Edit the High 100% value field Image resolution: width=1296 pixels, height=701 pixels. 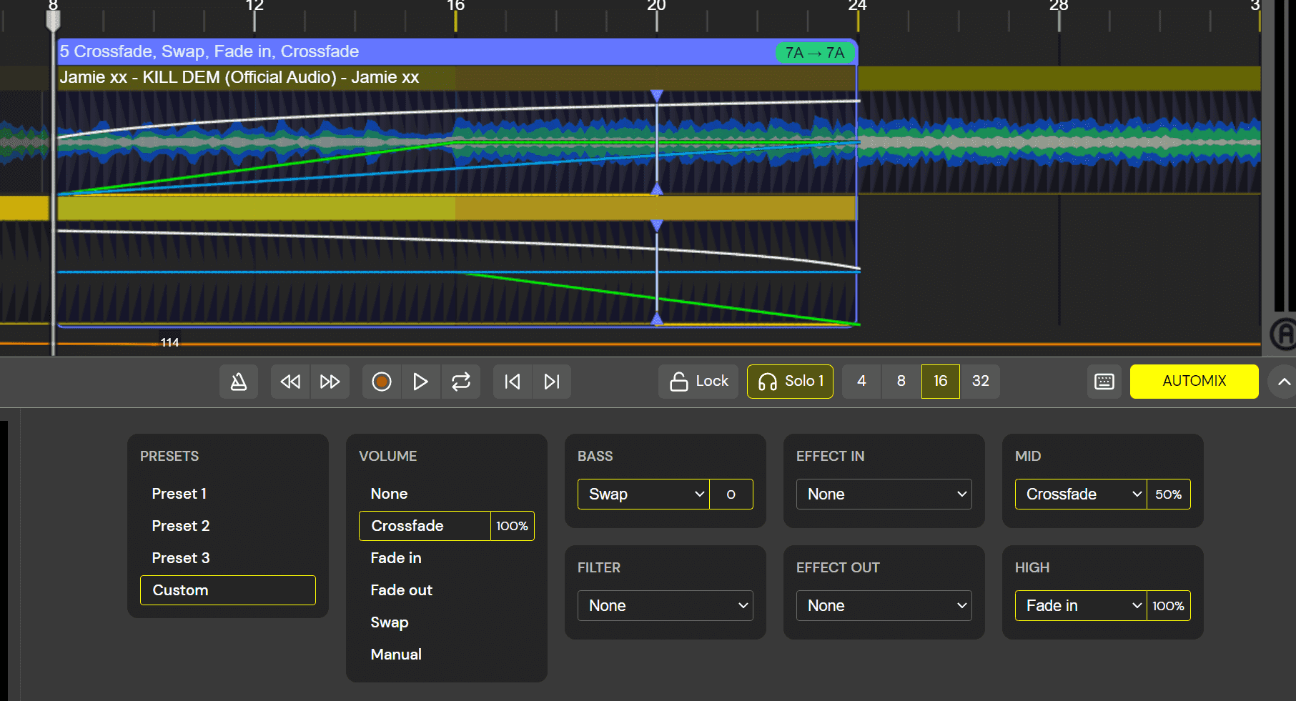1169,606
